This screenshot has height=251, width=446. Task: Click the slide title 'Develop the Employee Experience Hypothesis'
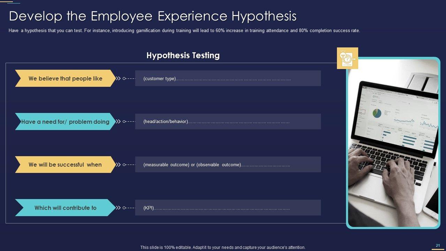coord(153,16)
